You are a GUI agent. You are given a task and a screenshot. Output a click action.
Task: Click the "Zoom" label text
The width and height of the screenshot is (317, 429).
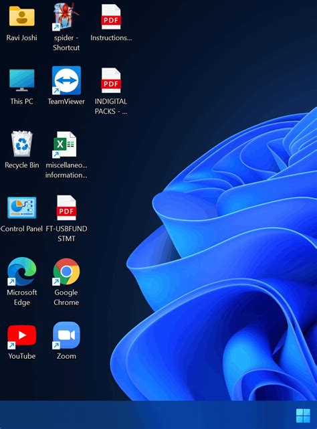66,356
